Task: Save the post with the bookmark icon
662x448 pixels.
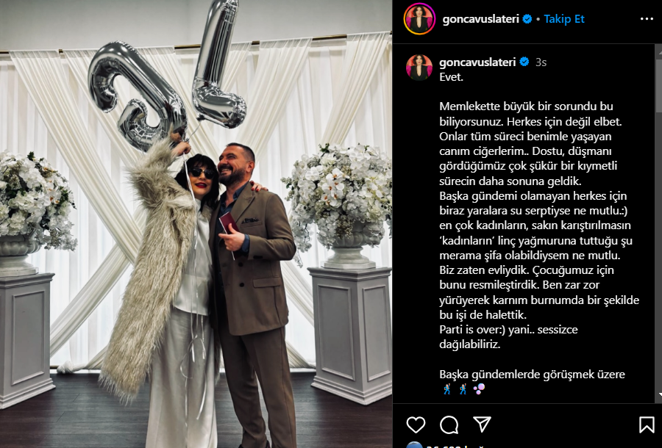Action: point(647,424)
